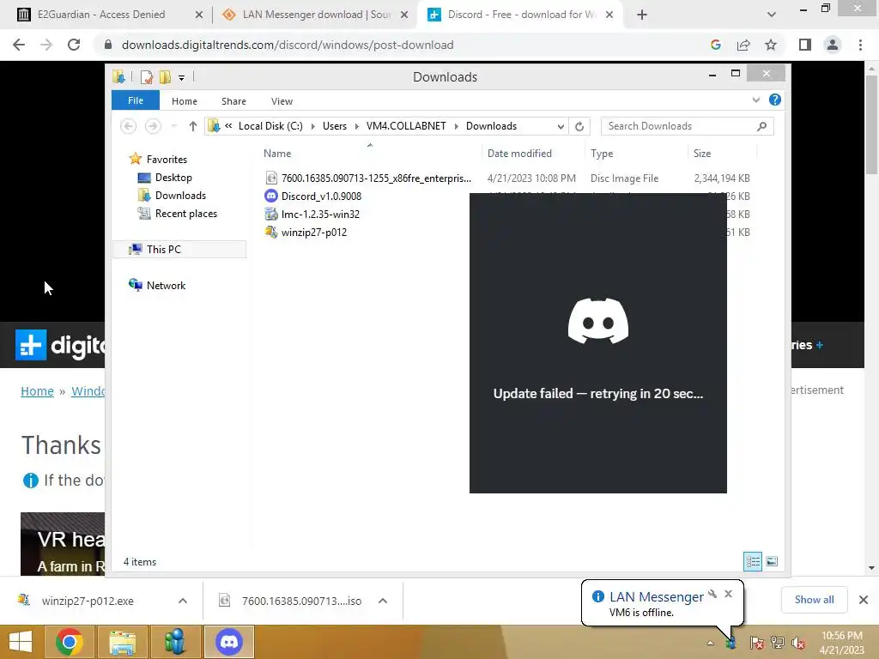Click New folder icon in quick access toolbar

[x=165, y=76]
